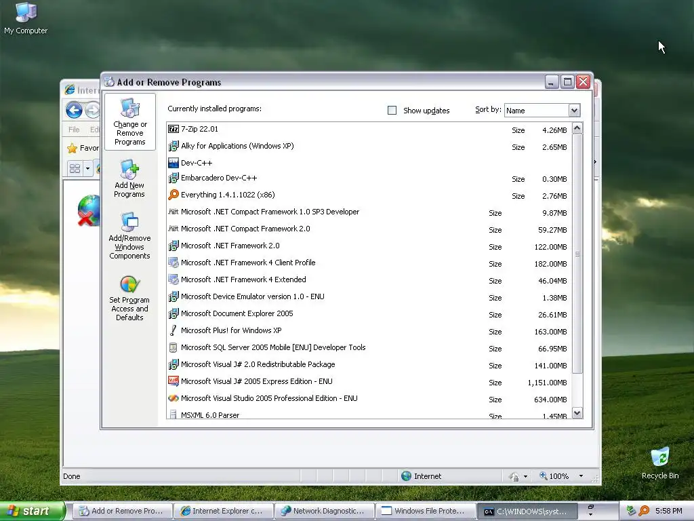Select the Alky for Applications (Windows XP) entry
The height and width of the screenshot is (521, 694).
tap(369, 147)
